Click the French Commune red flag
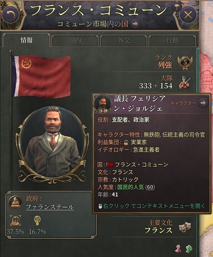The height and width of the screenshot is (257, 213). point(41,76)
